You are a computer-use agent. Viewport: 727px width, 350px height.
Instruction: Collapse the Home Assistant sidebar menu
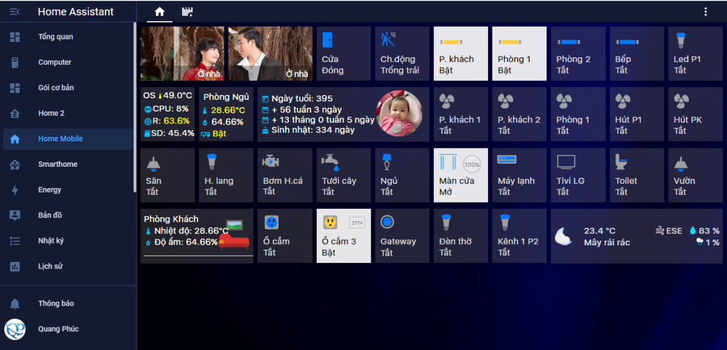[15, 11]
